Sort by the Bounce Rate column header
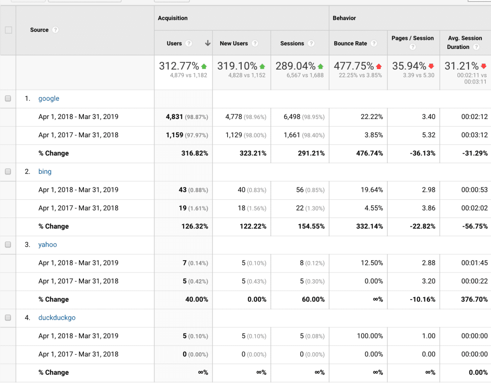The height and width of the screenshot is (383, 491). [x=351, y=43]
